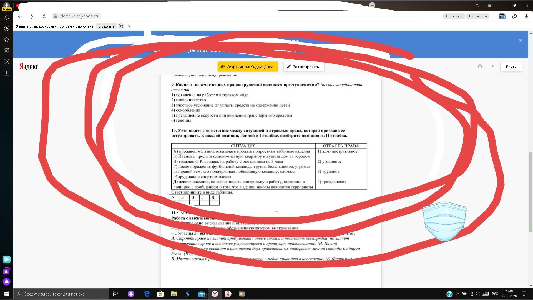Image resolution: width=533 pixels, height=300 pixels.
Task: Open the bookmarks star in the sidebar
Action: tap(7, 39)
